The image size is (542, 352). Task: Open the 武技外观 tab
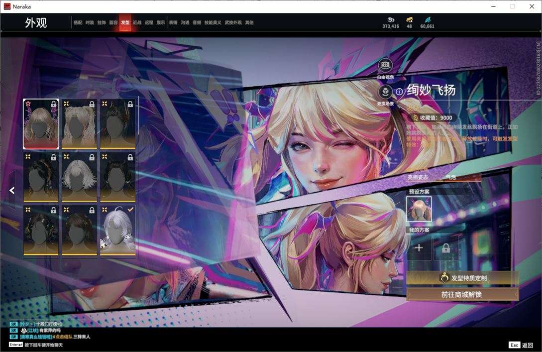point(233,22)
